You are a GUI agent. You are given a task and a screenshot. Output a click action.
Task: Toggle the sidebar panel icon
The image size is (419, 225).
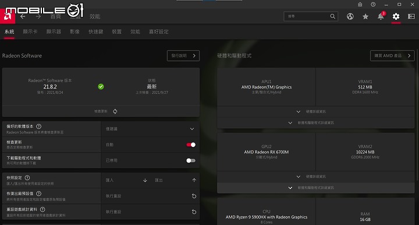click(411, 16)
